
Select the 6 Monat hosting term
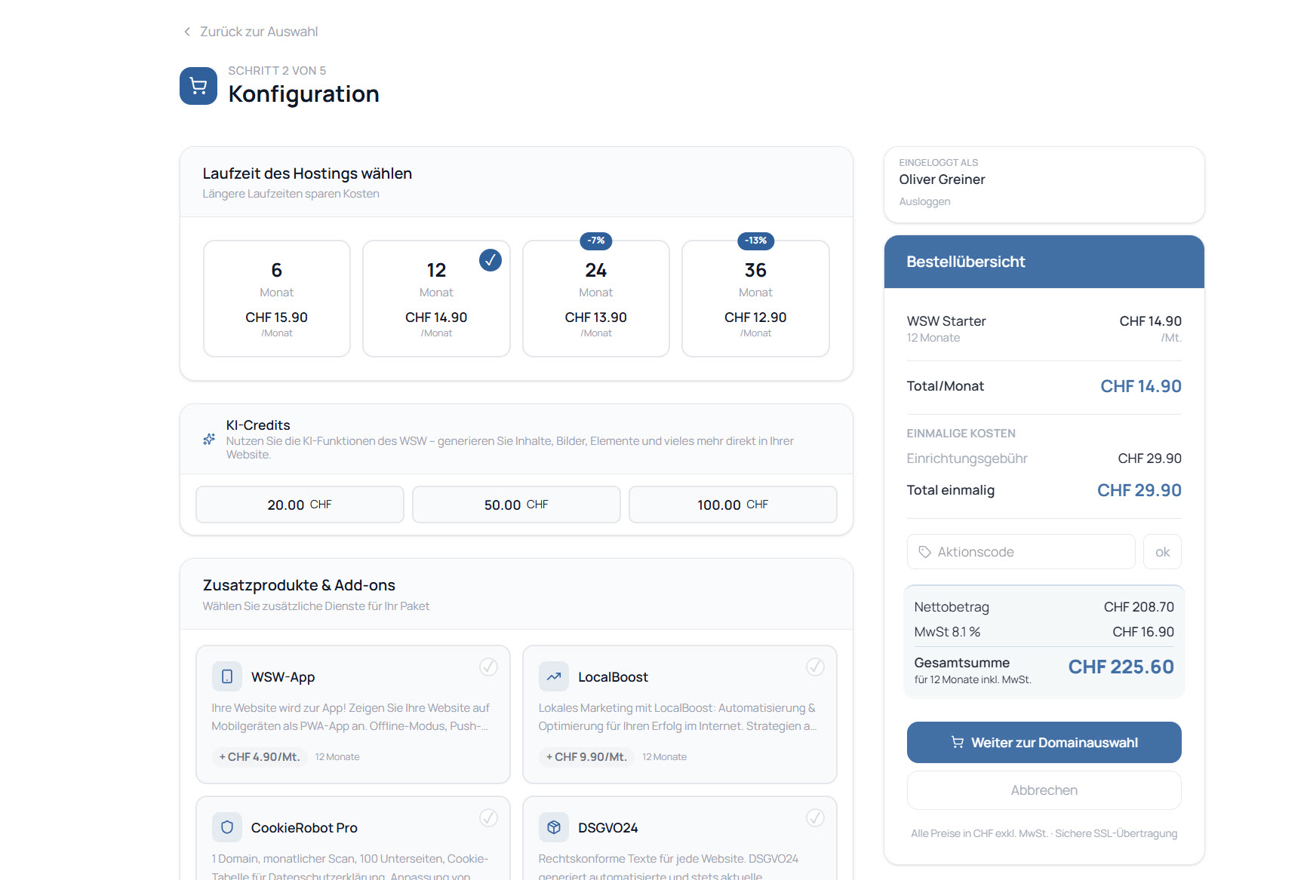(x=277, y=299)
